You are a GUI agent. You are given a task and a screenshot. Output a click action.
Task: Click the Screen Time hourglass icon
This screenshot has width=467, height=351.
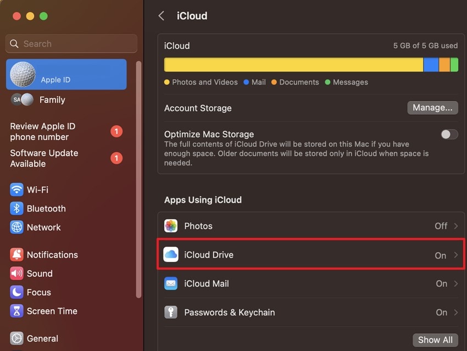pos(16,311)
